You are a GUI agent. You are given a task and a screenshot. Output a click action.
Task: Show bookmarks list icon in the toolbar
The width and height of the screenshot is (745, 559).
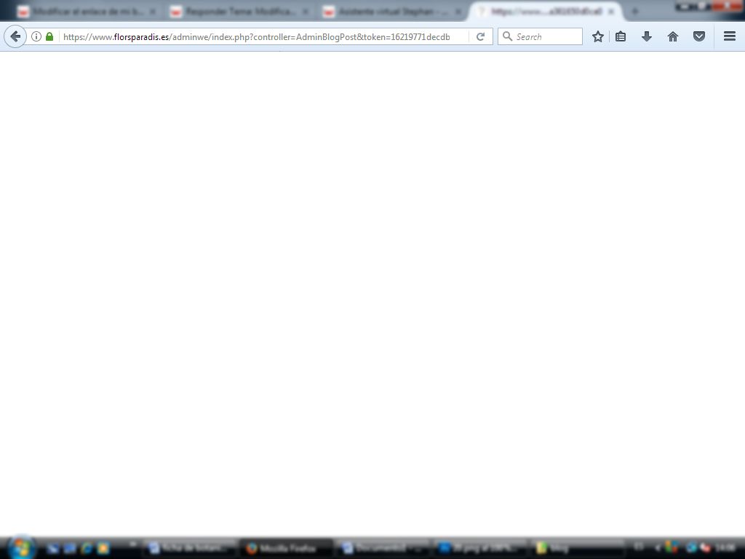point(621,36)
